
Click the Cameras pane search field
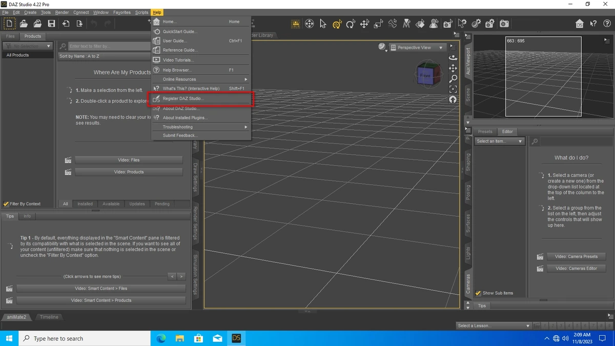576,141
